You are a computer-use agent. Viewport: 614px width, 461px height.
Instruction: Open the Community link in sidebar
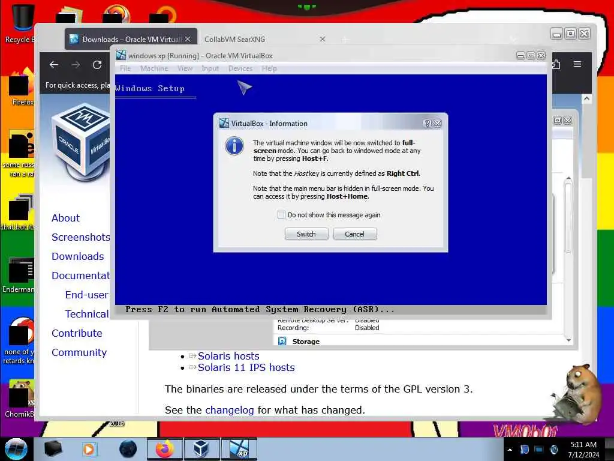(79, 352)
